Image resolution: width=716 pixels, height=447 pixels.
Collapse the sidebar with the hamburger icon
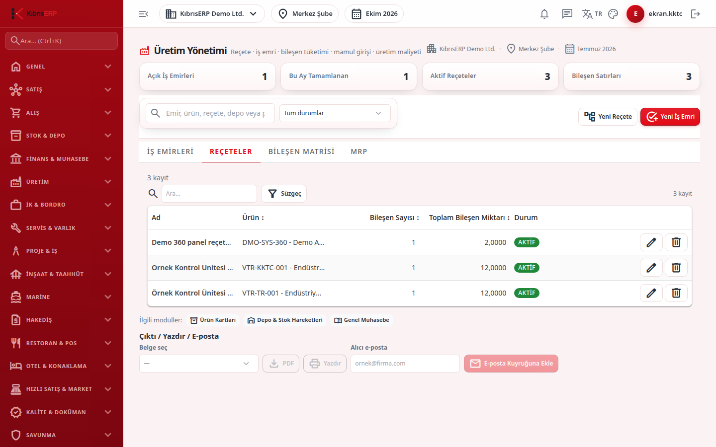[144, 14]
